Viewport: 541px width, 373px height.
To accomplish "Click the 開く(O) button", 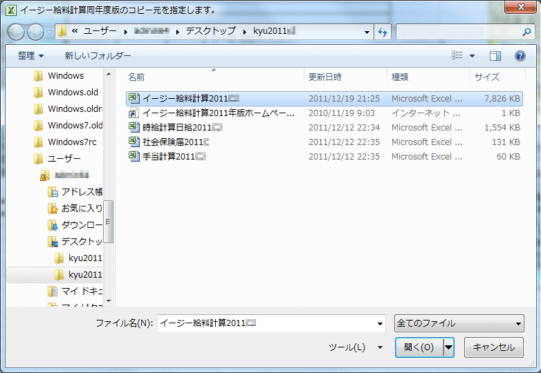I will pyautogui.click(x=419, y=347).
